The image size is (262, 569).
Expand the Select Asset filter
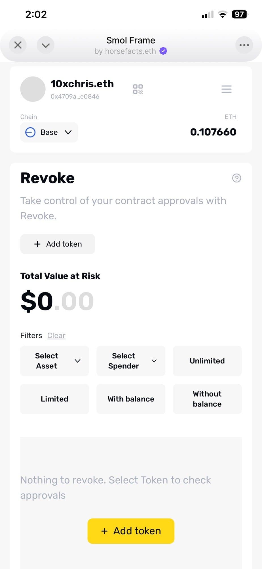(54, 361)
